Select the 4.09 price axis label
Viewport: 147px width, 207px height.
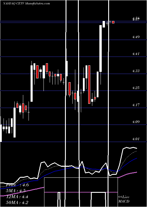136,122
